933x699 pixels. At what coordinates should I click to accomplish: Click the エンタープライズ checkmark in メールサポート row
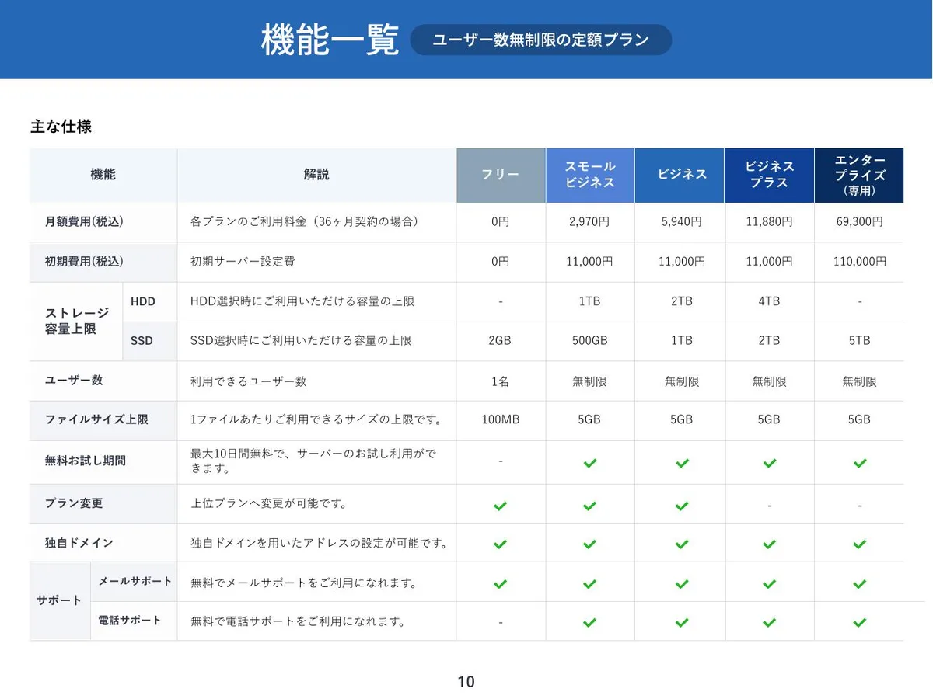click(860, 583)
